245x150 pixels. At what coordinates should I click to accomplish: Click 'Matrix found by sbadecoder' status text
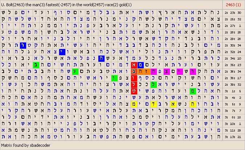25,145
